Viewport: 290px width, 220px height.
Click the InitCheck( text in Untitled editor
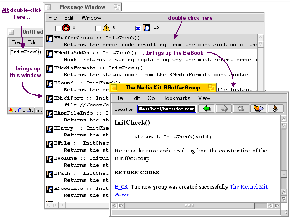pos(26,52)
